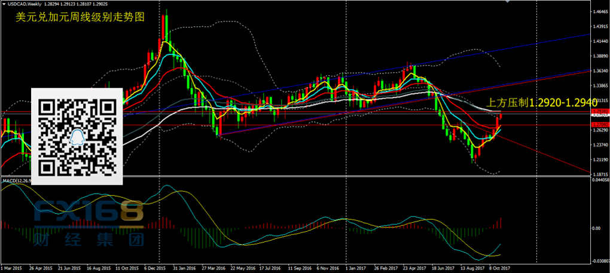Screen dimensions: 610x273
Task: Click the lower red price tag on the price axis
Action: tap(599, 124)
